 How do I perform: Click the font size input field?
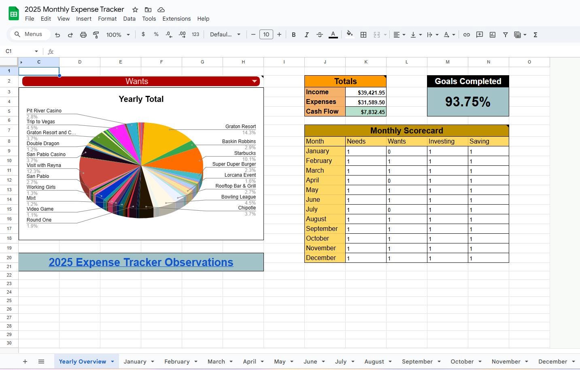(x=266, y=35)
